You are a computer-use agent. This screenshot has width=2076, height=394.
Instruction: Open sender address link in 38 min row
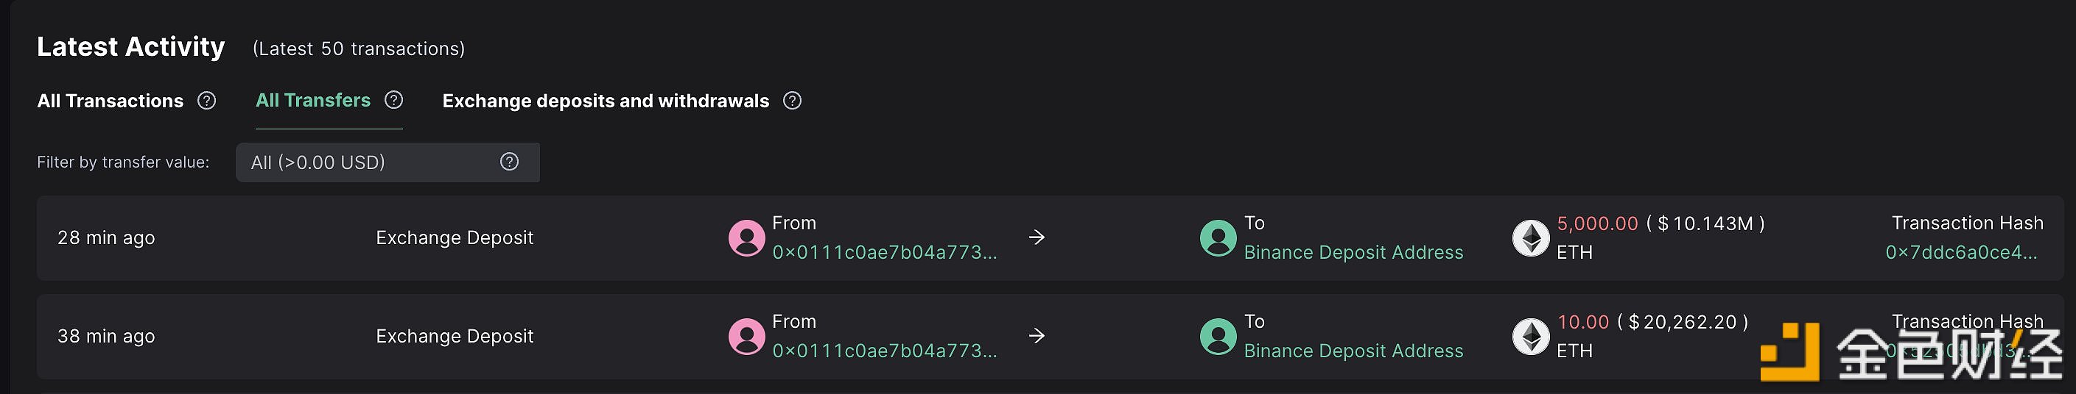pos(884,351)
